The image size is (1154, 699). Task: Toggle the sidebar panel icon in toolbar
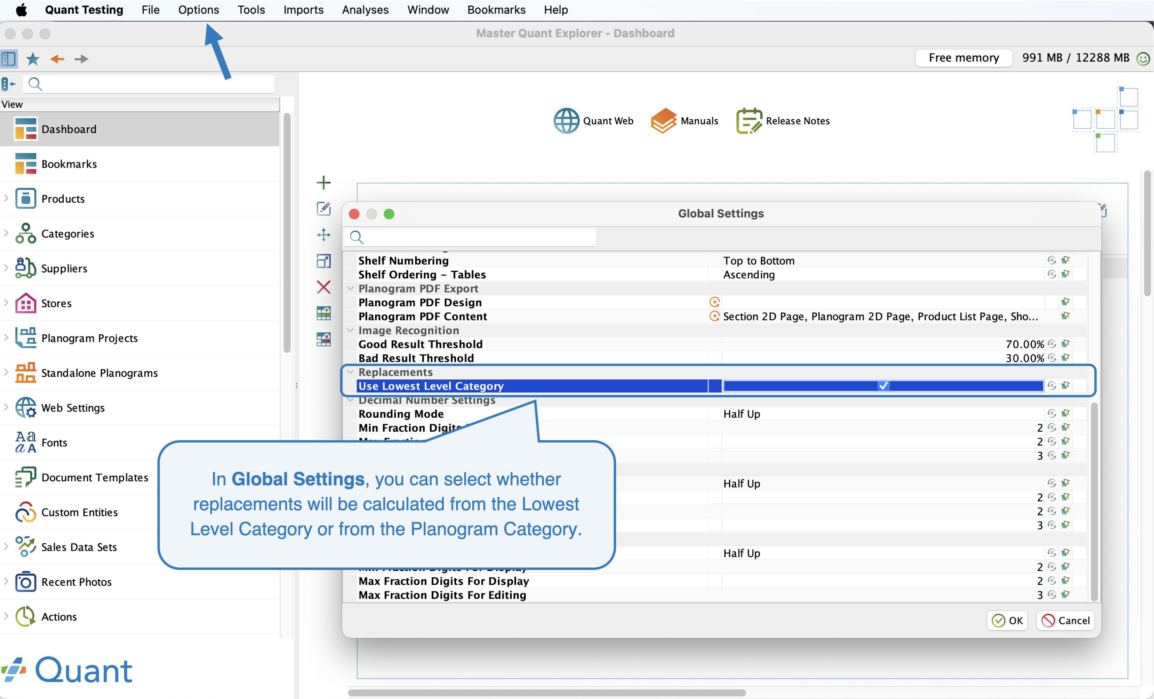9,59
